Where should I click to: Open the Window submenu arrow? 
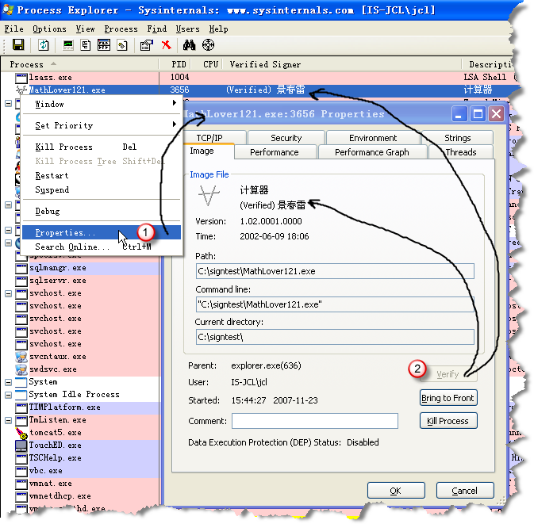pos(175,102)
